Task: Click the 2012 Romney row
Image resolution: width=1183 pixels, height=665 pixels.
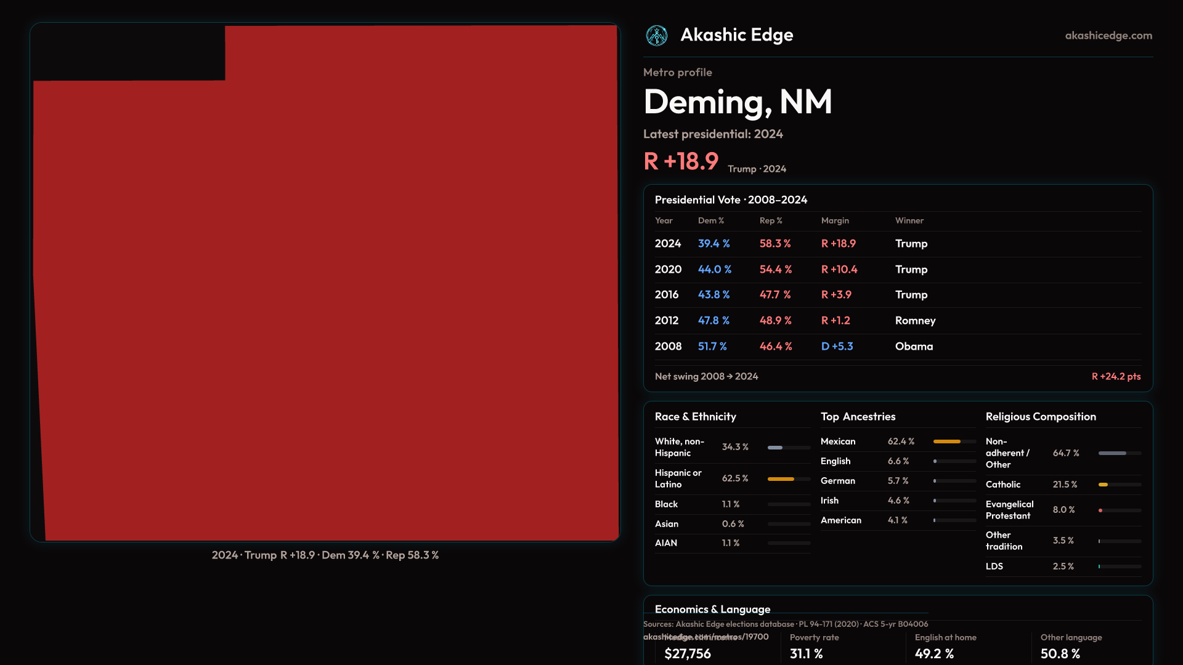Action: [897, 321]
